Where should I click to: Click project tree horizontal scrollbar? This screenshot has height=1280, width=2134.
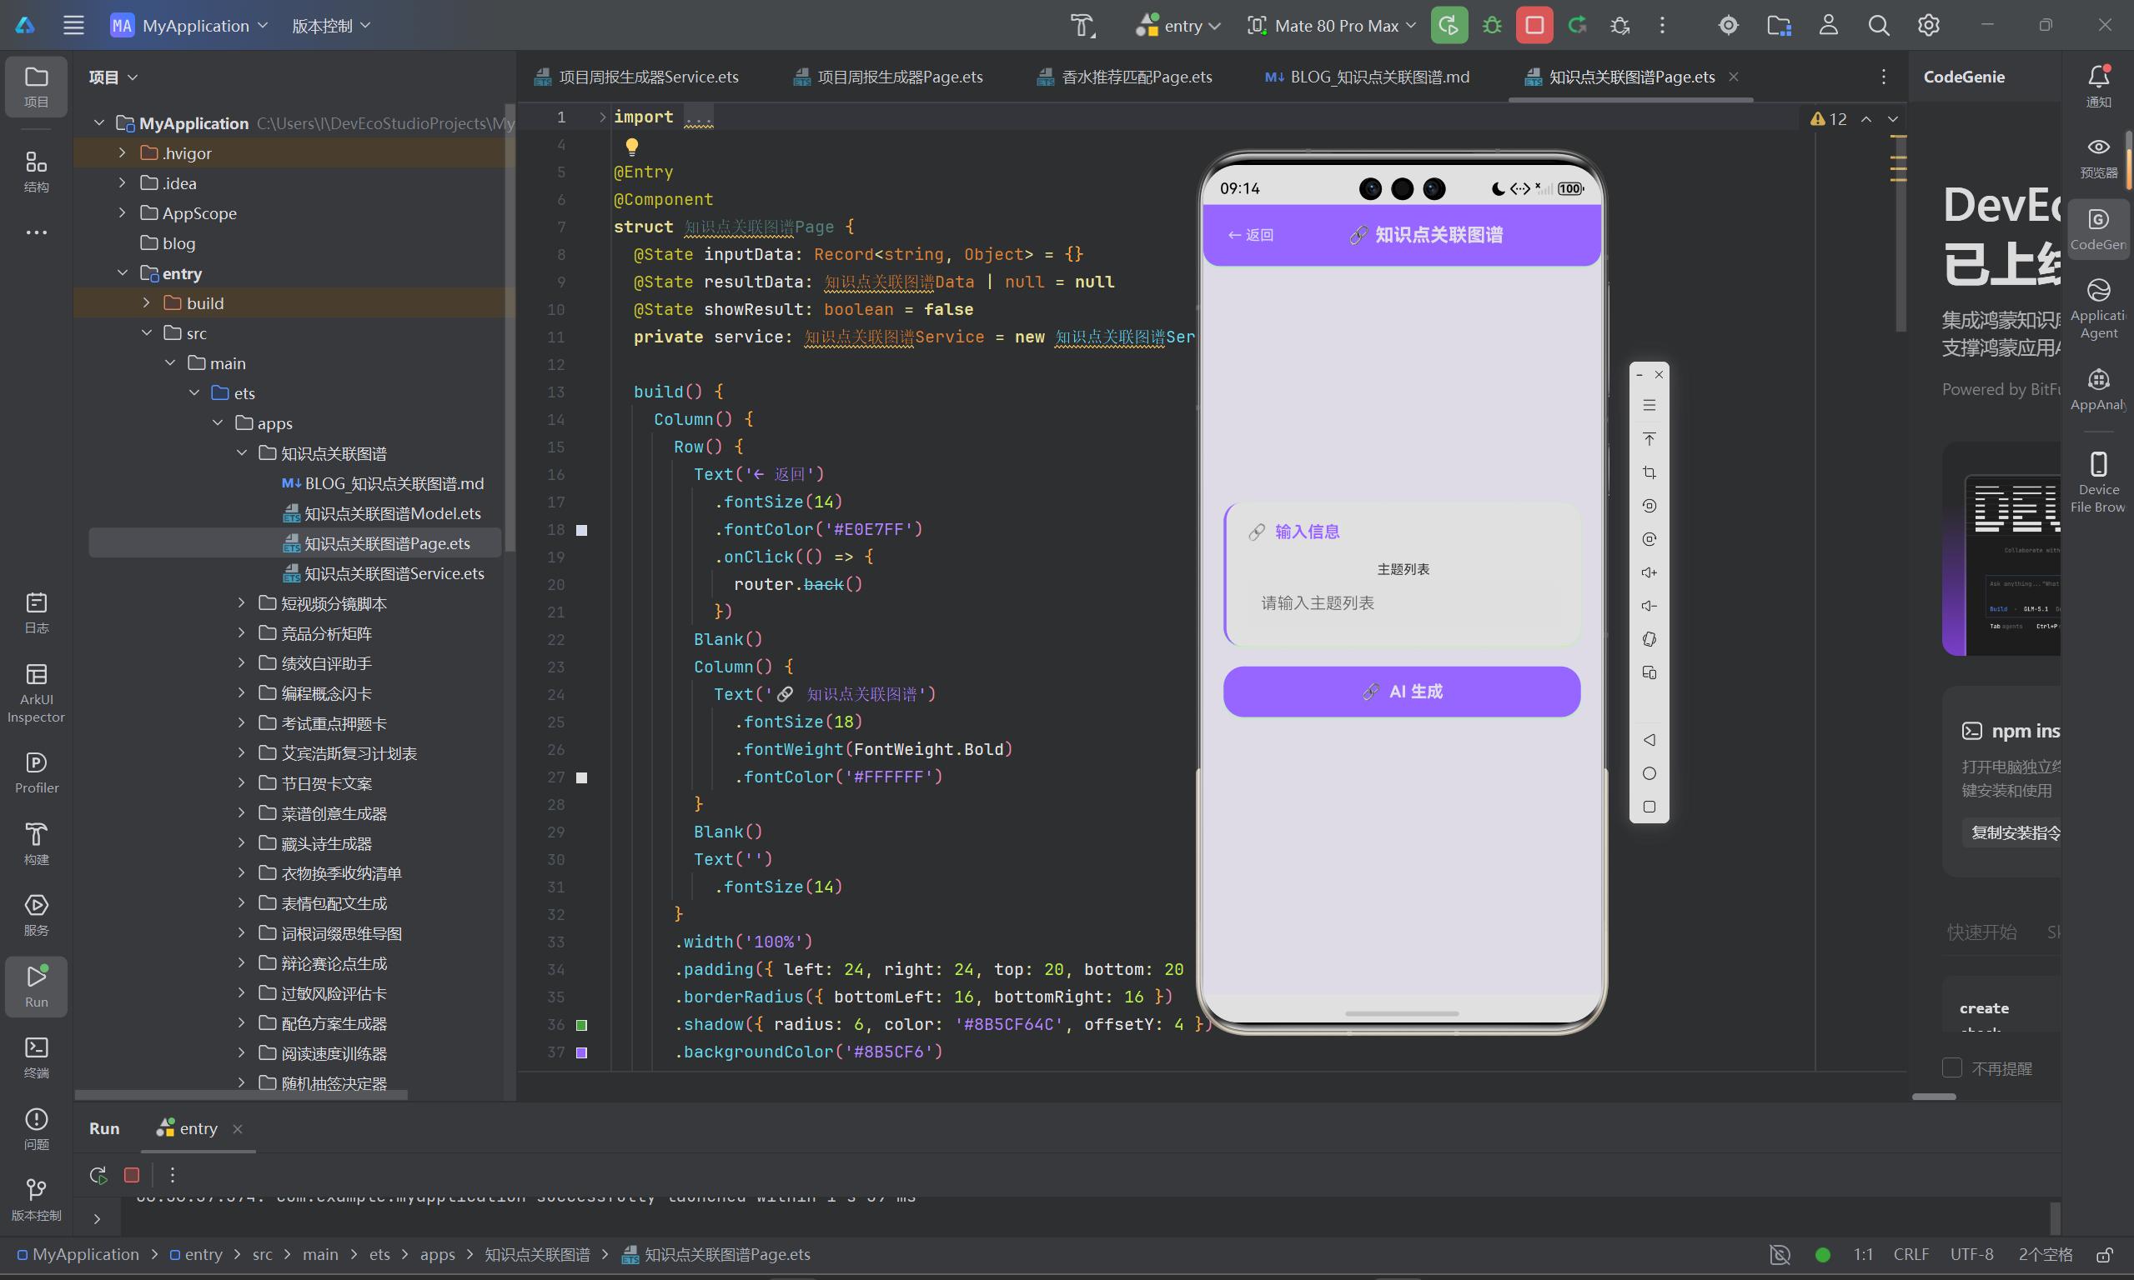(241, 1094)
